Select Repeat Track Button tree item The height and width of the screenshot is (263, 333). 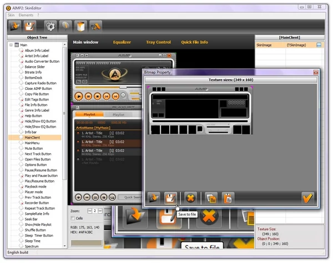pyautogui.click(x=40, y=208)
